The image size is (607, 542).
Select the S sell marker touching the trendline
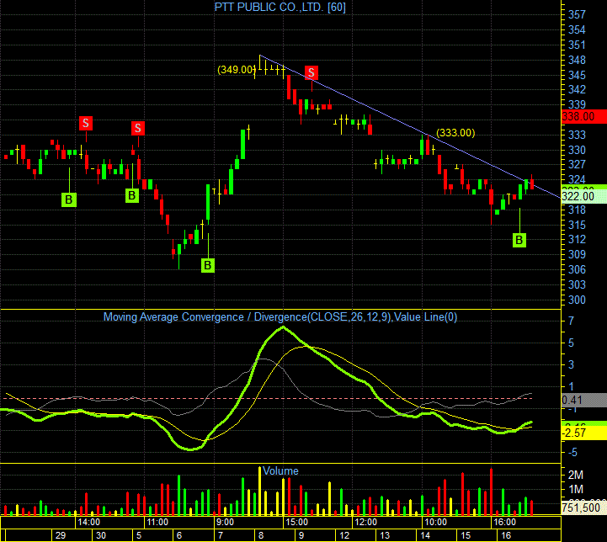coord(311,72)
